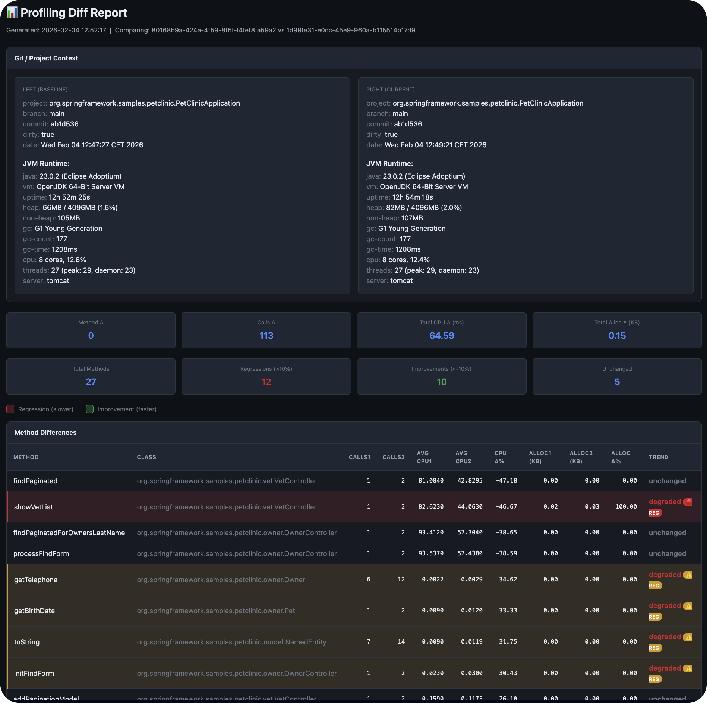The height and width of the screenshot is (703, 707).
Task: Toggle the Regression (slower) legend filter
Action: (40, 409)
